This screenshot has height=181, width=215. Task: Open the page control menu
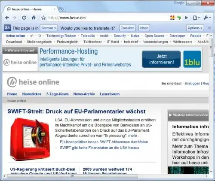coord(196,18)
